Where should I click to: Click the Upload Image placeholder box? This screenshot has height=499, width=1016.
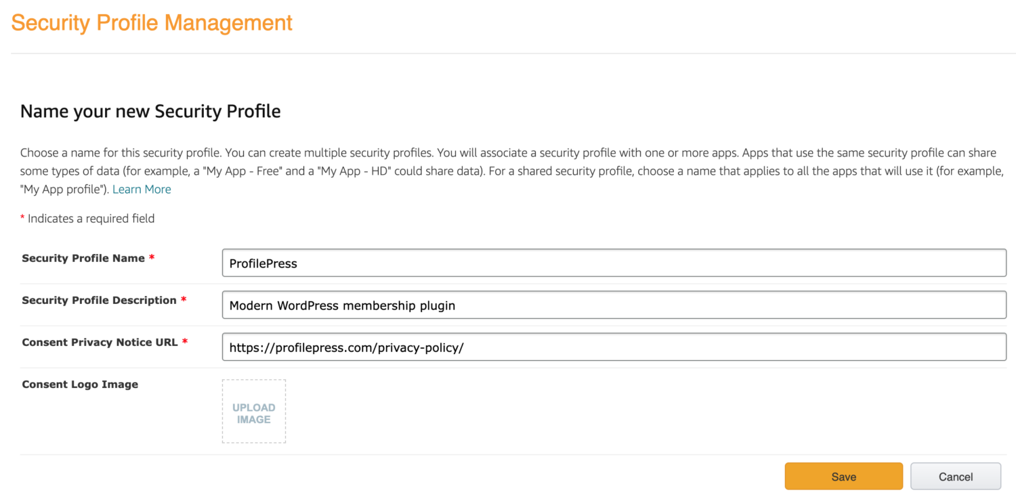point(254,412)
